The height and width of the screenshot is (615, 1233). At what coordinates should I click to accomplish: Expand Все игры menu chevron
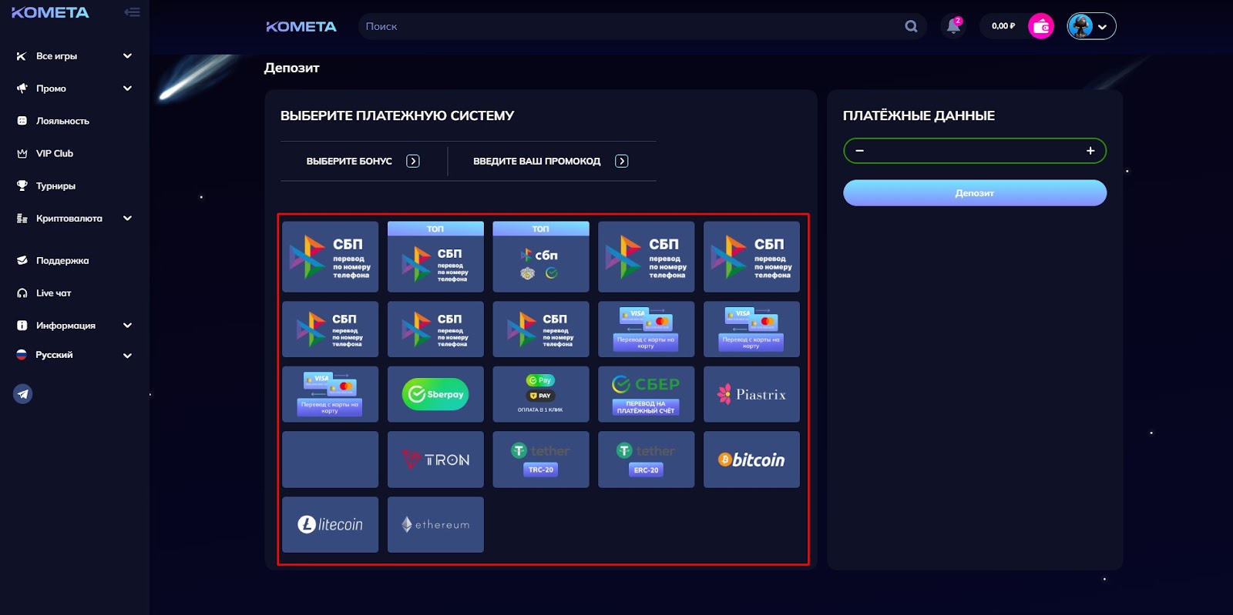coord(127,56)
